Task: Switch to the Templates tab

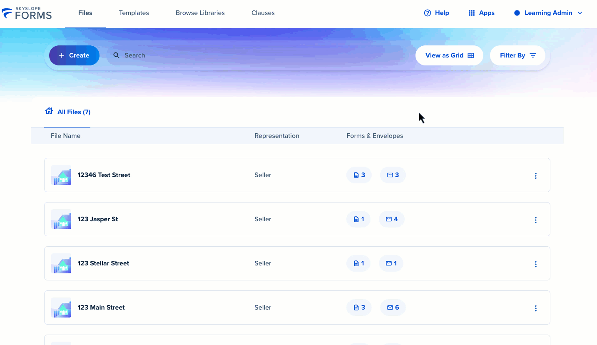Action: pos(134,13)
